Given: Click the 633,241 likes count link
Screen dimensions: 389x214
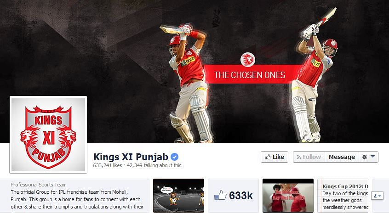Looking at the screenshot, I should 108,165.
